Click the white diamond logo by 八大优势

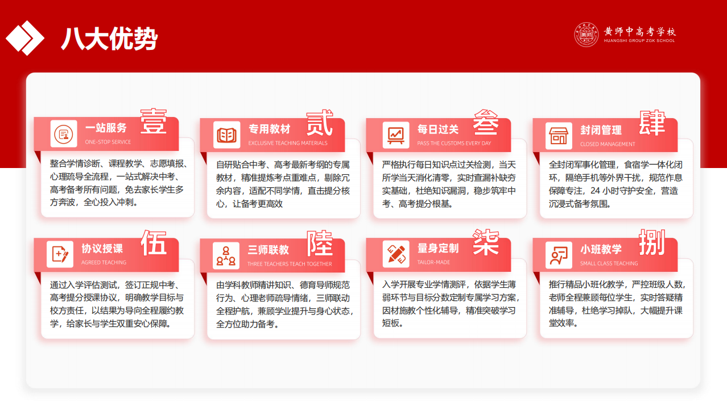[25, 38]
